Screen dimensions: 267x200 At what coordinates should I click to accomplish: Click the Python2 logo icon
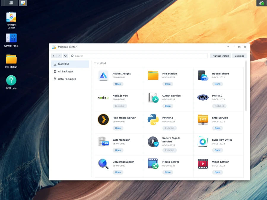pos(153,120)
